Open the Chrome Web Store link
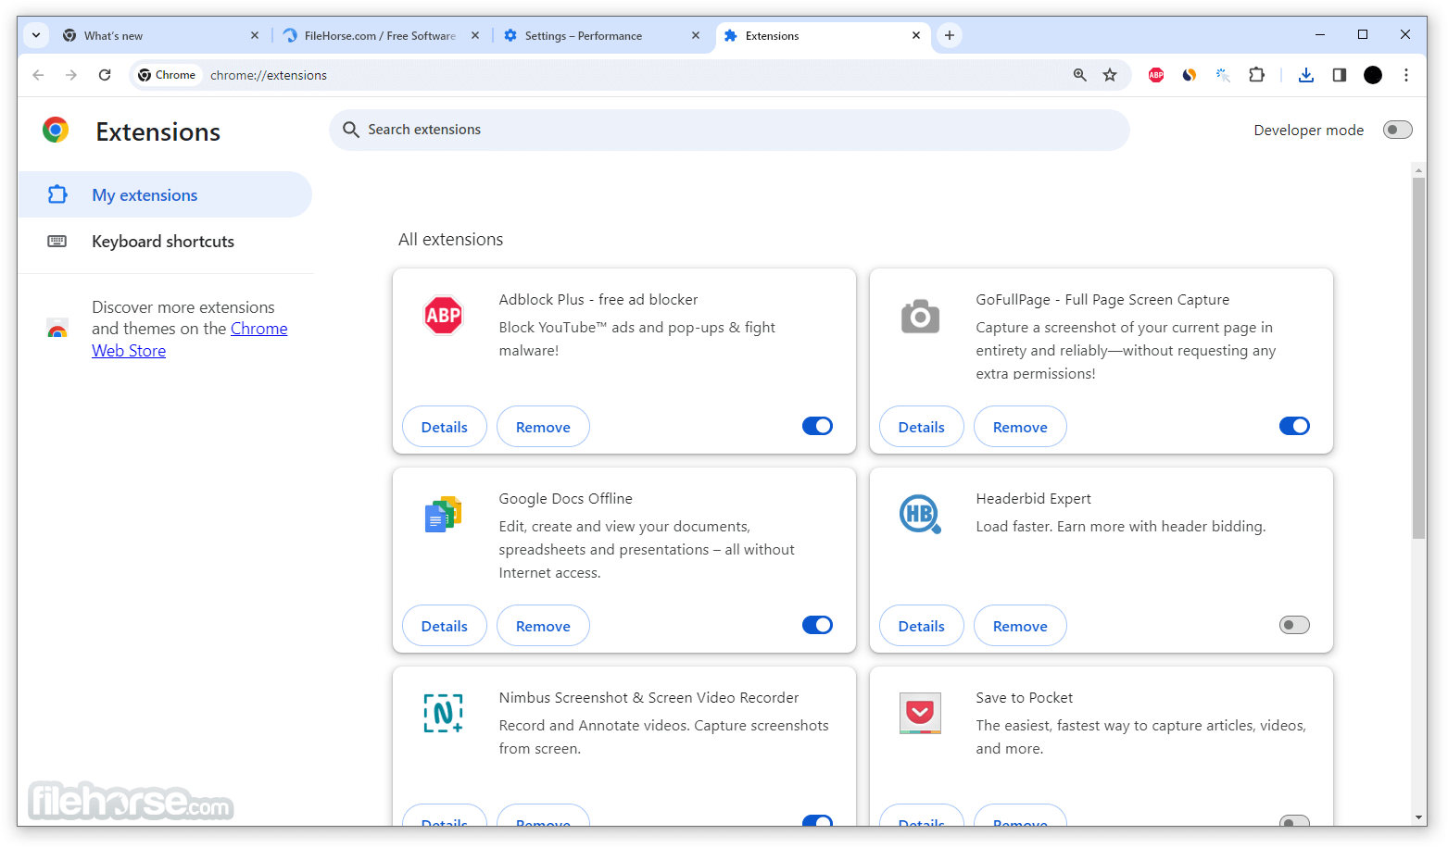This screenshot has width=1448, height=848. point(190,340)
